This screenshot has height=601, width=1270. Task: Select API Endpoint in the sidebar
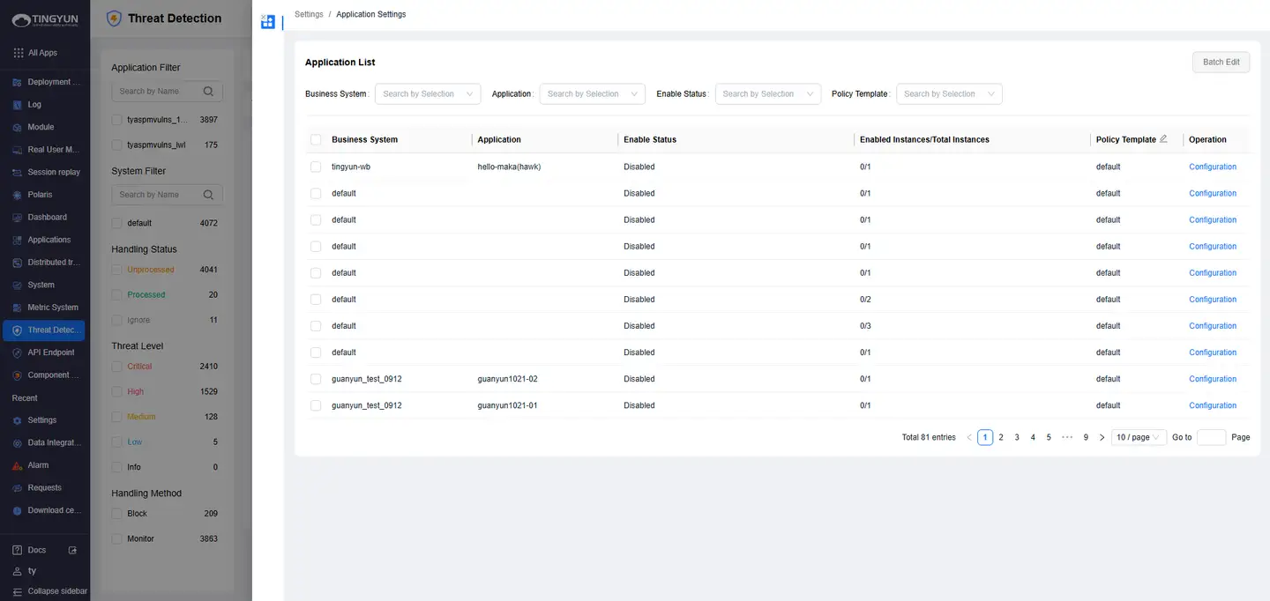[50, 352]
